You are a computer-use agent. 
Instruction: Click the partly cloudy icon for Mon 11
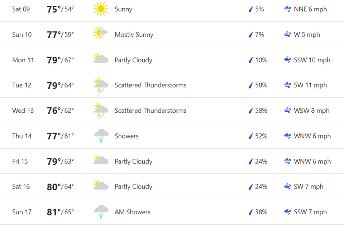click(x=101, y=59)
